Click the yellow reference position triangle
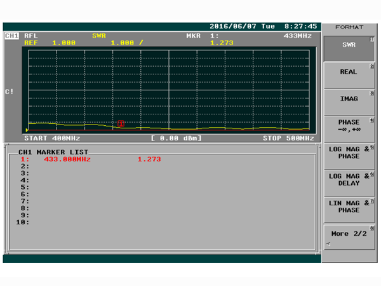This screenshot has width=381, height=286. 27,130
